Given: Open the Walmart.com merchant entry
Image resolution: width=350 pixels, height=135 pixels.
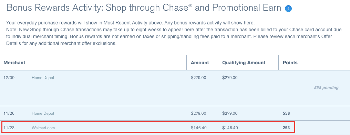Looking at the screenshot, I should (x=43, y=128).
